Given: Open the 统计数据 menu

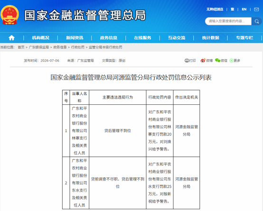Looking at the screenshot, I should (x=210, y=38).
